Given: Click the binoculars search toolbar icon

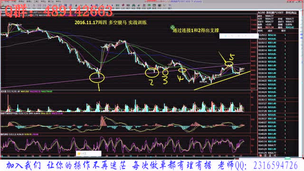Looking at the screenshot, I should [x=133, y=5].
